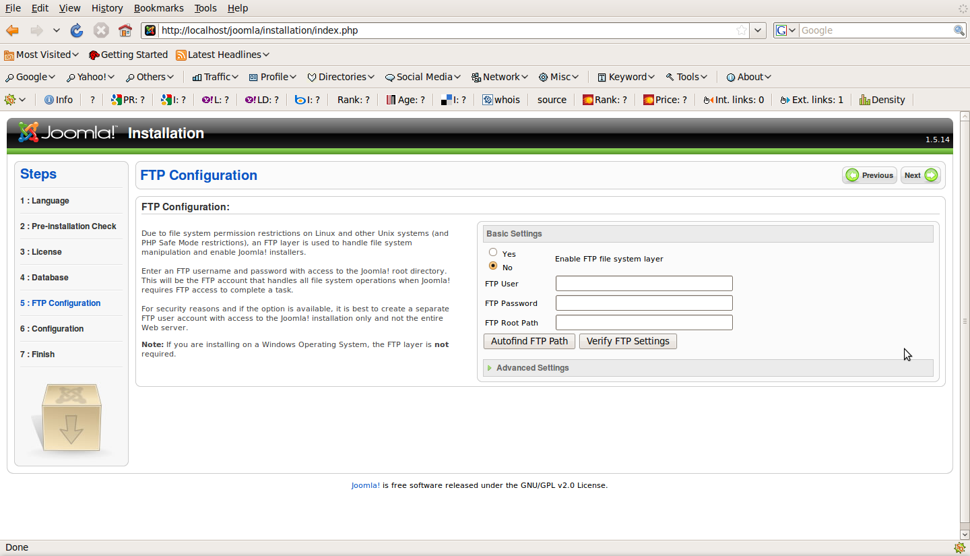The image size is (970, 556).
Task: Click step '6 : Configuration' in Steps
Action: [52, 329]
